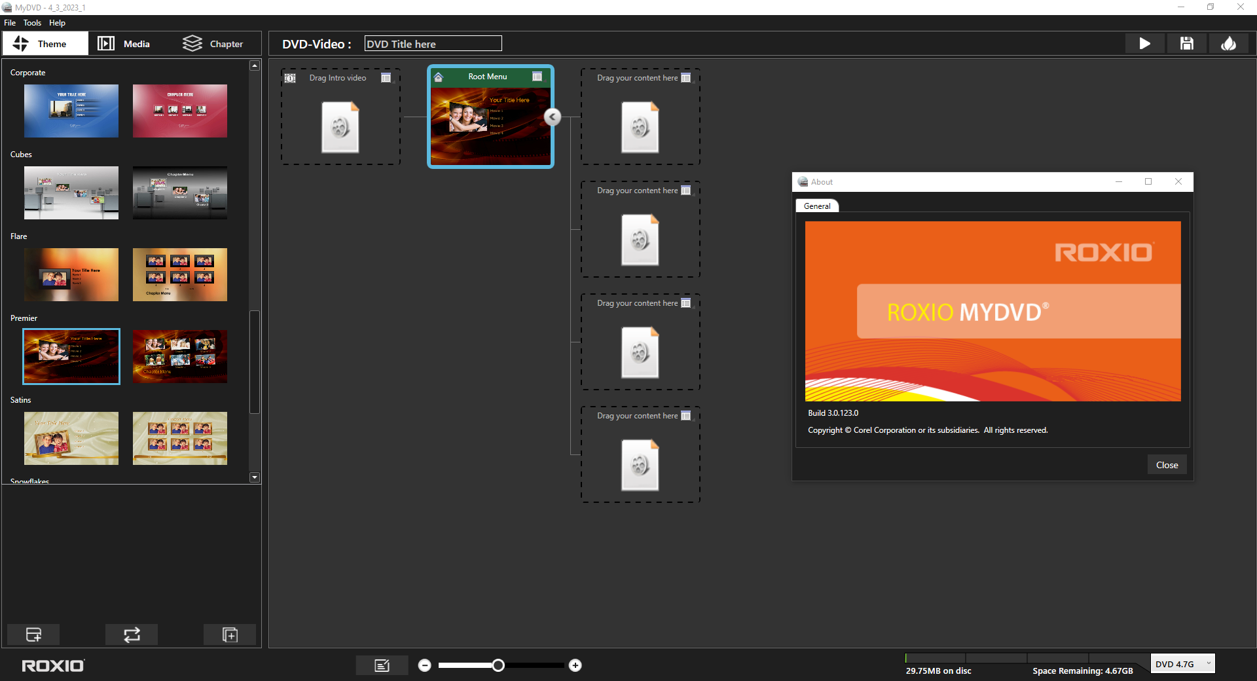Screen dimensions: 1257x681
Task: Select the Satins title menu theme
Action: (x=71, y=438)
